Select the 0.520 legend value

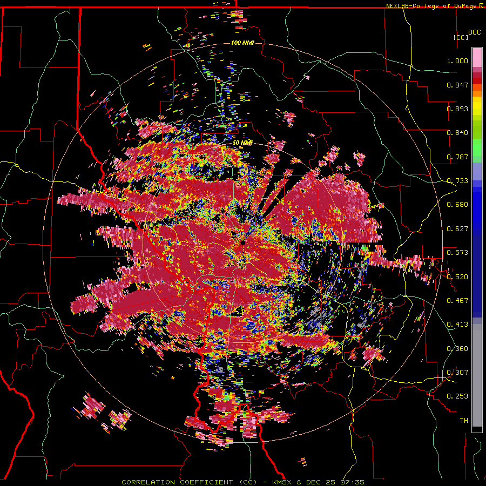coord(457,277)
